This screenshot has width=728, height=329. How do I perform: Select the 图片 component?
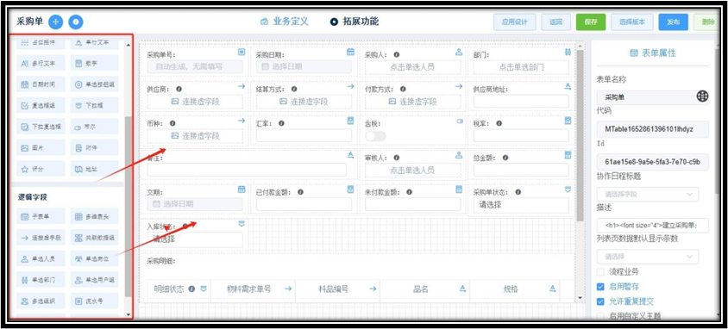pyautogui.click(x=41, y=148)
